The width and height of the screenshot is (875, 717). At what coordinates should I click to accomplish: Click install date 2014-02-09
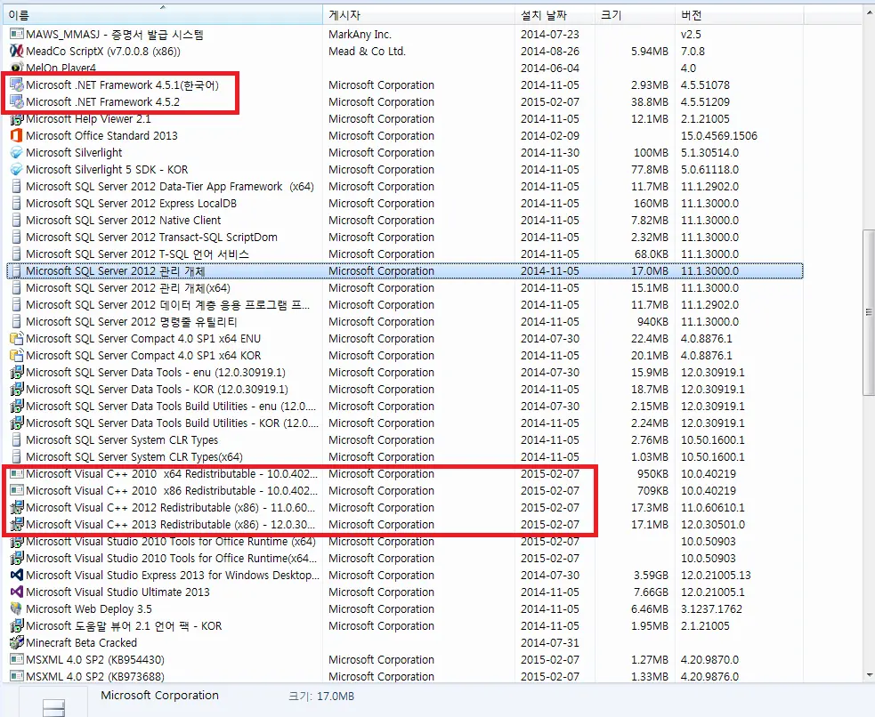click(x=550, y=135)
